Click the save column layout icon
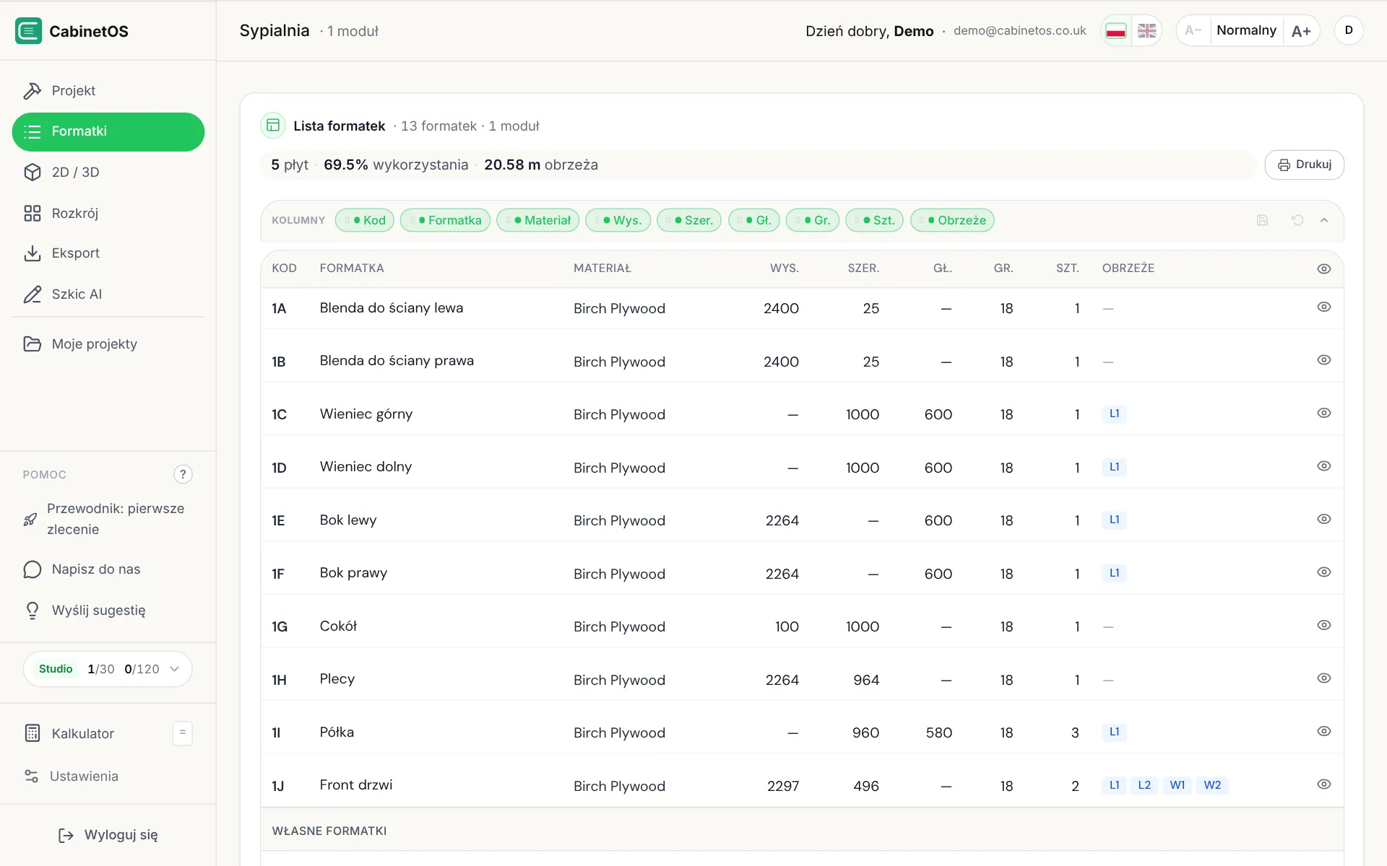This screenshot has width=1387, height=866. [x=1262, y=220]
